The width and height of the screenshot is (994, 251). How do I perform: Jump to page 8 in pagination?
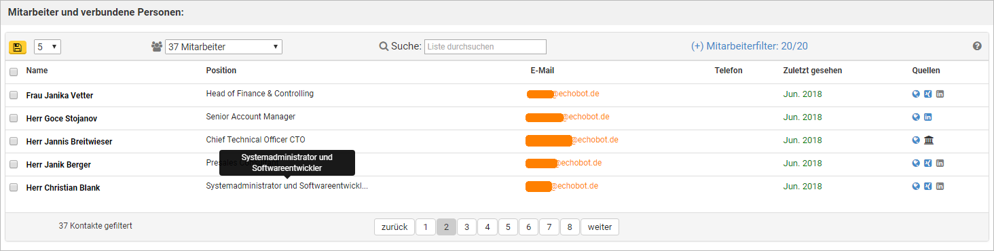[570, 227]
